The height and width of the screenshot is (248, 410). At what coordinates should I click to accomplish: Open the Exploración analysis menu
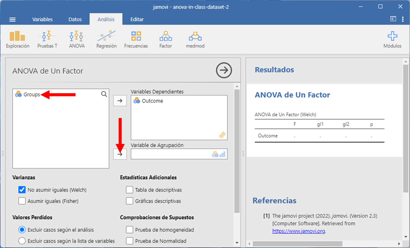[17, 39]
